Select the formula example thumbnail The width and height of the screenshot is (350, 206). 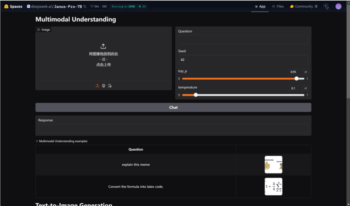(x=273, y=187)
